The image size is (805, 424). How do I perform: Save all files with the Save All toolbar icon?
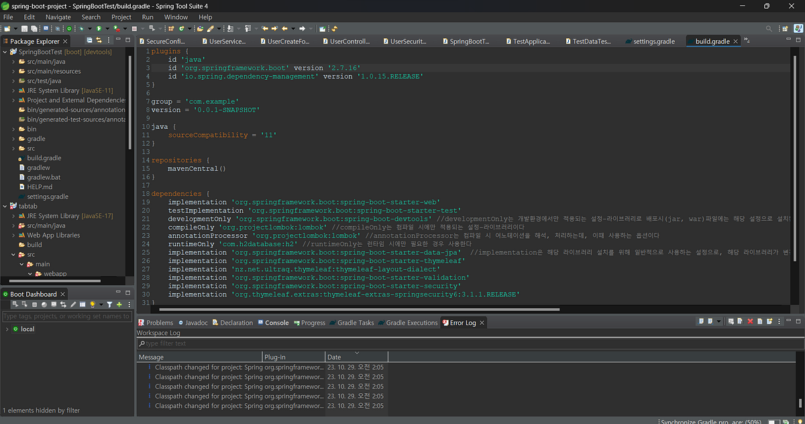32,28
